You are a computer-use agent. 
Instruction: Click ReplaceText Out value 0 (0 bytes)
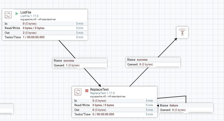(99, 110)
